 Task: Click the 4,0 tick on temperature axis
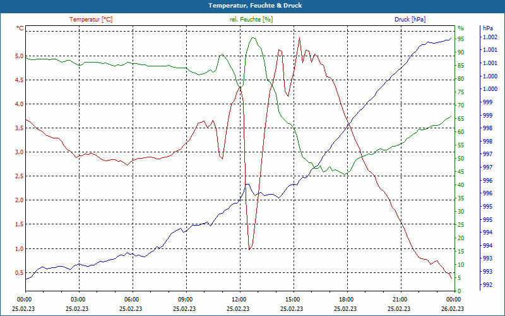pyautogui.click(x=20, y=104)
